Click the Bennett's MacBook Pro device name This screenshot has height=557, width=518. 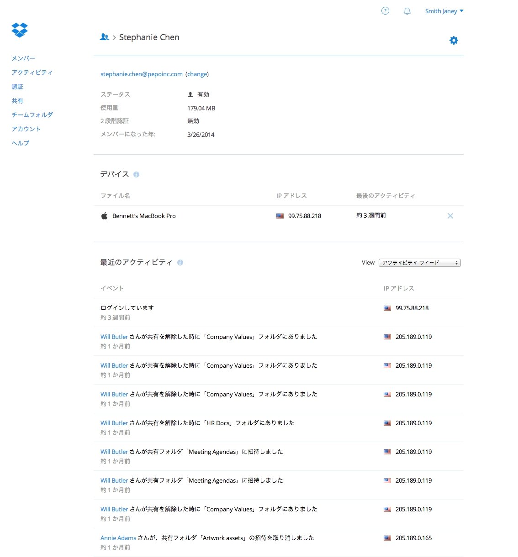click(x=144, y=216)
